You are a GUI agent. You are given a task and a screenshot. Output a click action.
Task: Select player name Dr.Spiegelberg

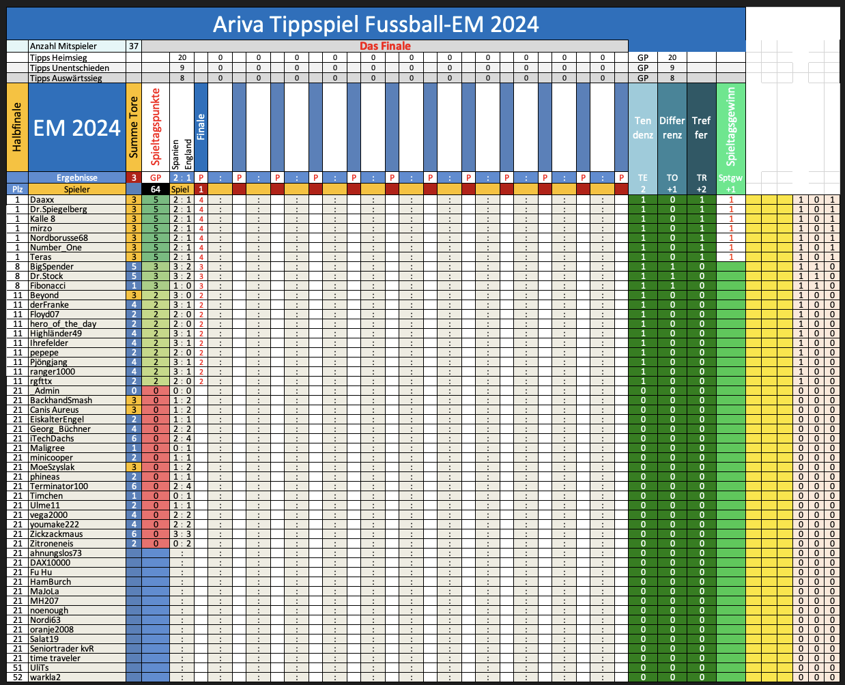coord(59,209)
